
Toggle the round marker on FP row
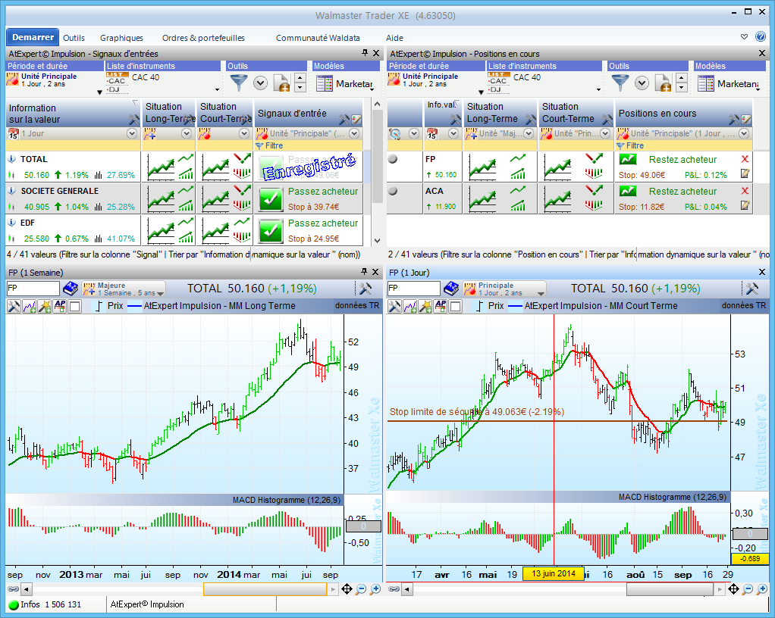pyautogui.click(x=393, y=159)
